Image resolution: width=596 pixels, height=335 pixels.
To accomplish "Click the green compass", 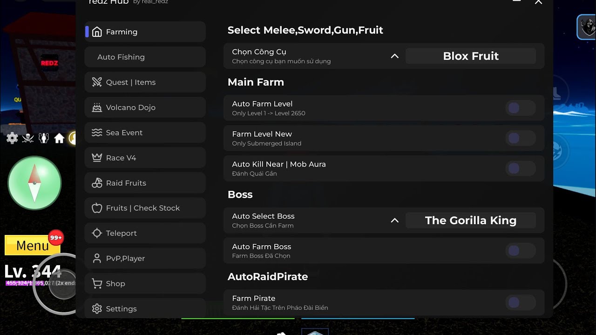I will (x=34, y=183).
